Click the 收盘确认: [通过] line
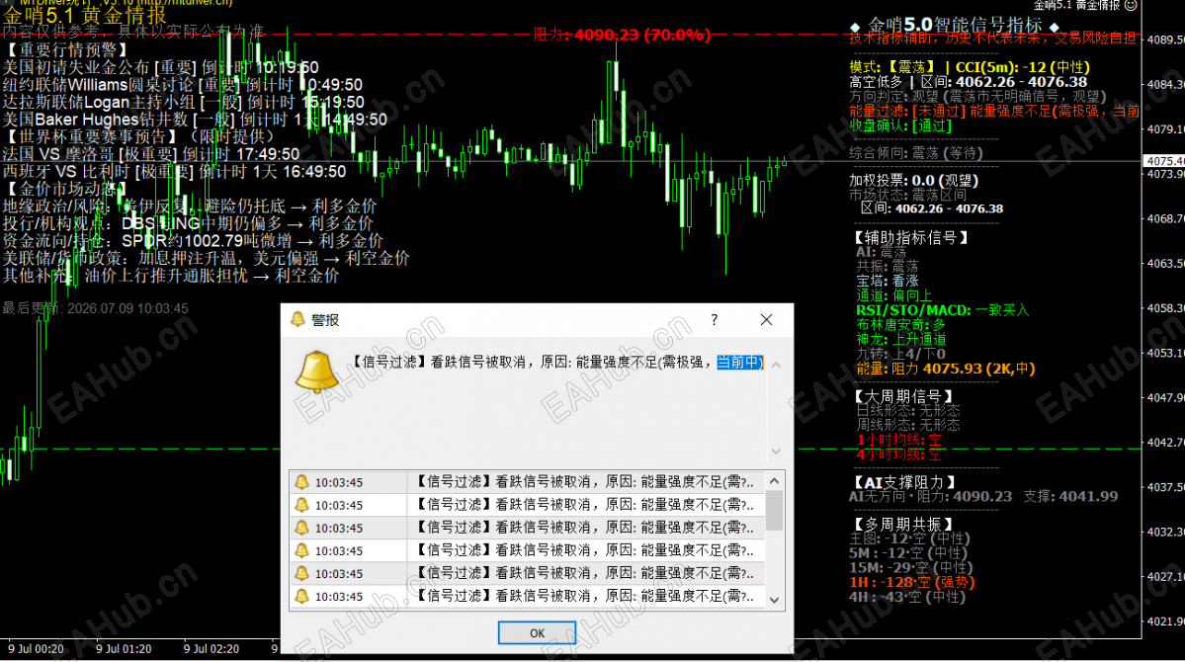This screenshot has height=662, width=1185. click(900, 125)
